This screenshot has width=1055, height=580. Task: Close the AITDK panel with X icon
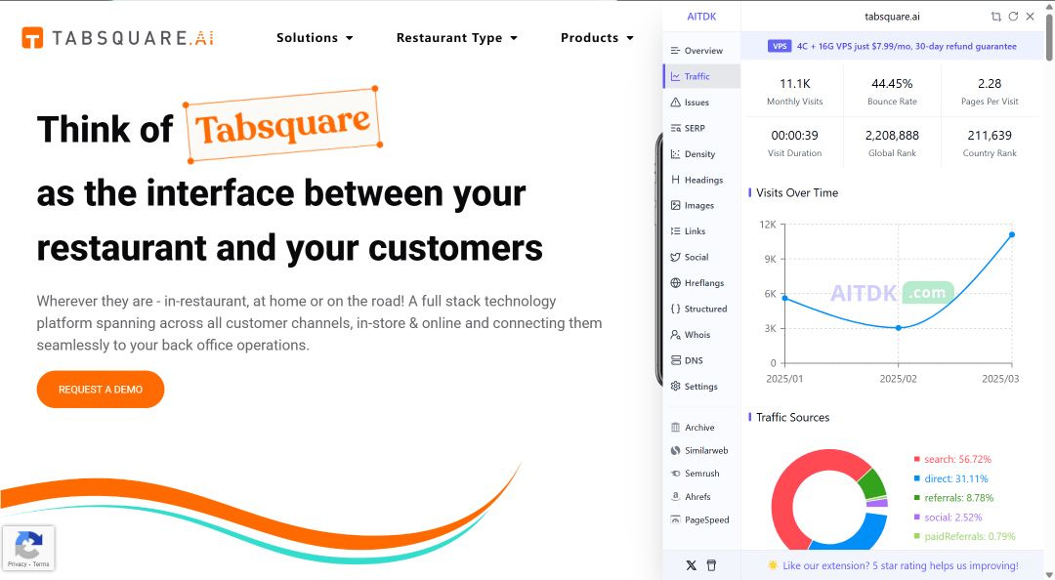(1031, 17)
